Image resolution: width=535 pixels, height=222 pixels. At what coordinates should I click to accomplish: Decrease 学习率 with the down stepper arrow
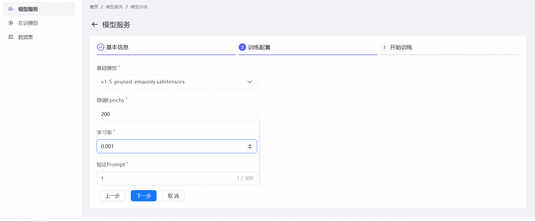point(250,148)
